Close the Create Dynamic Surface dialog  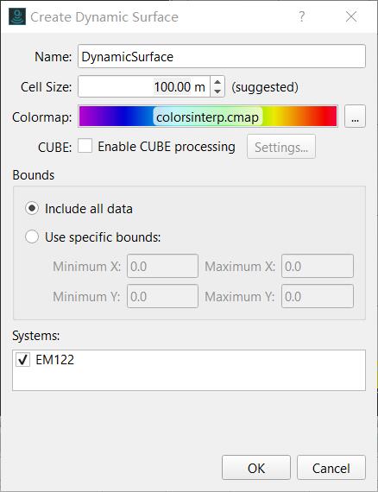(x=351, y=16)
